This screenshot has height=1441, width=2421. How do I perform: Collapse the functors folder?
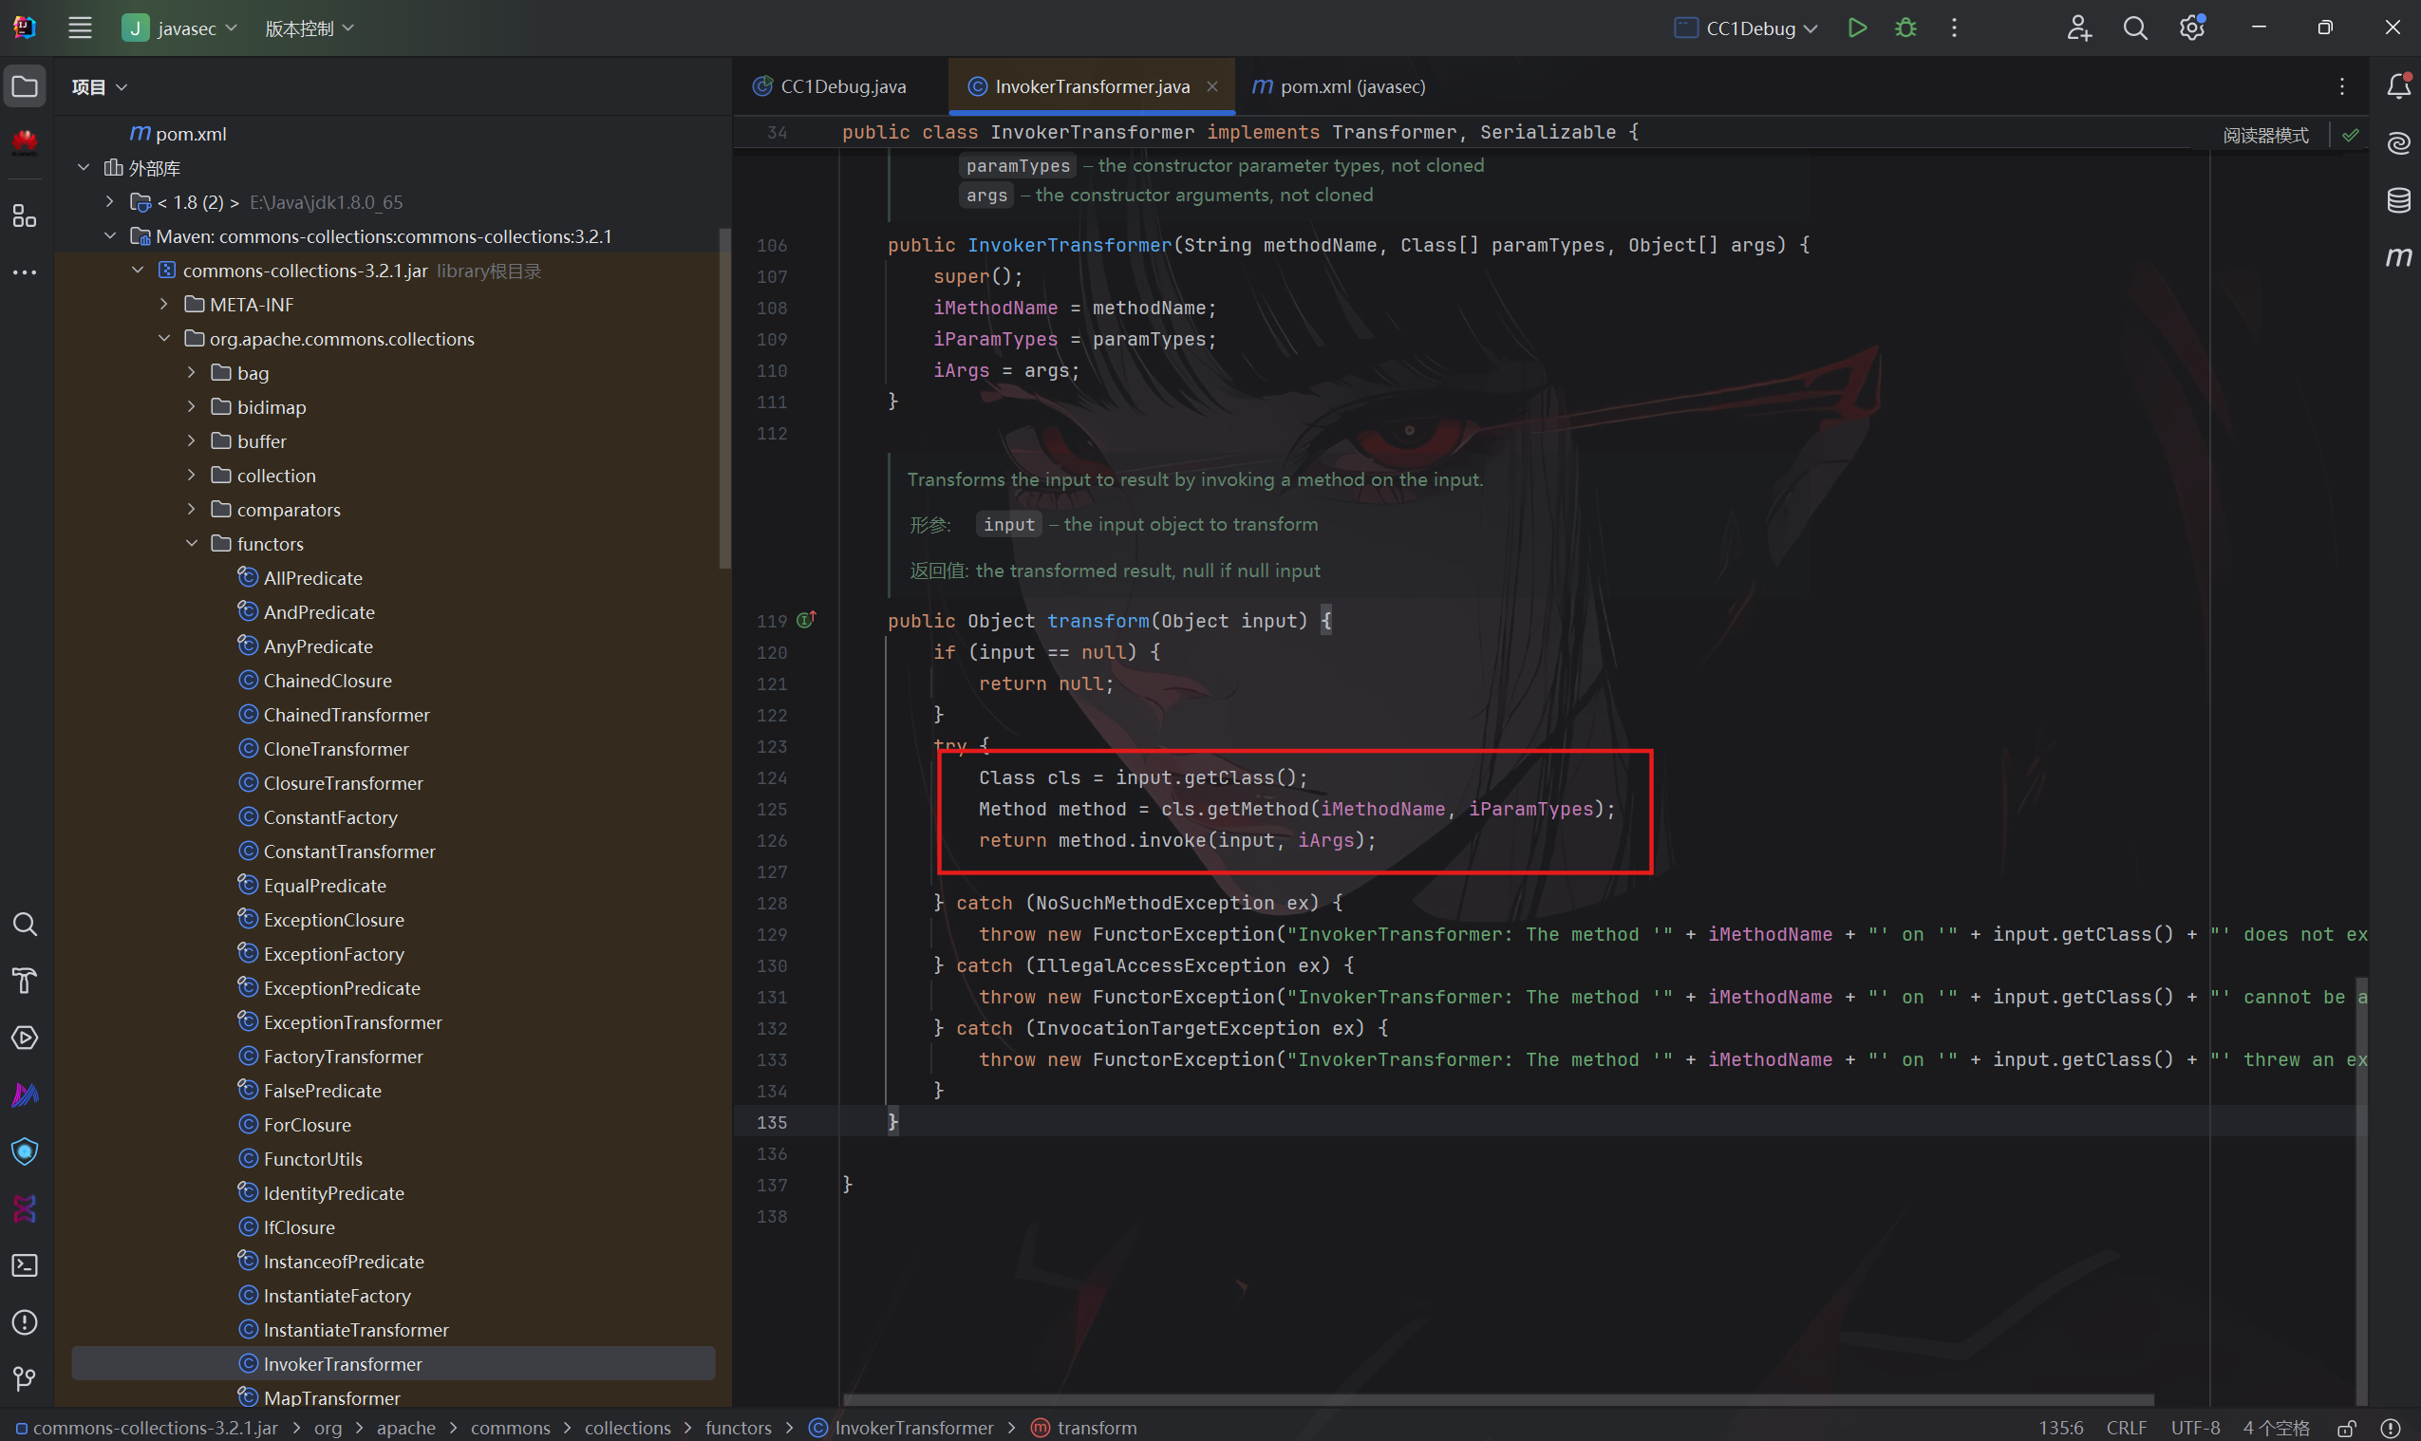coord(192,544)
